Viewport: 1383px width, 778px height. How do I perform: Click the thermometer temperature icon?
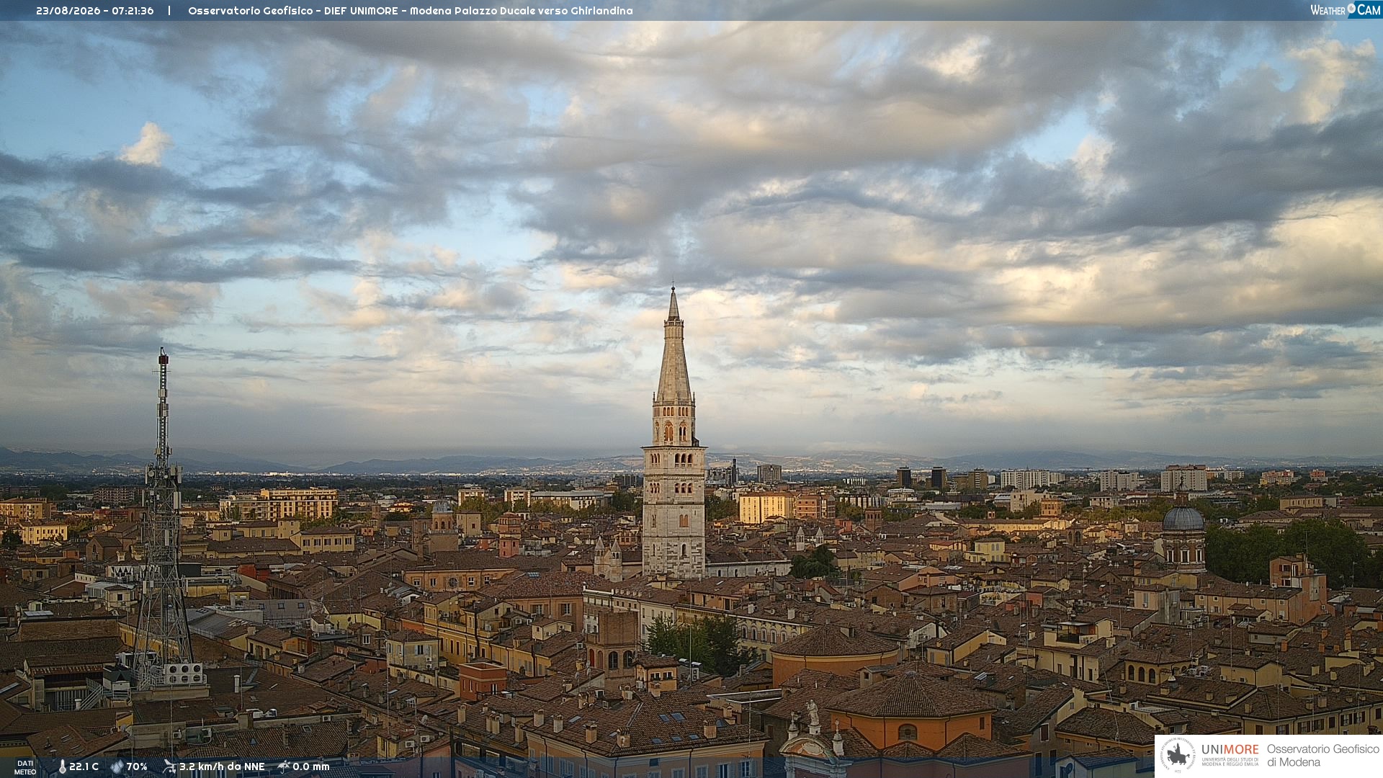pos(62,767)
